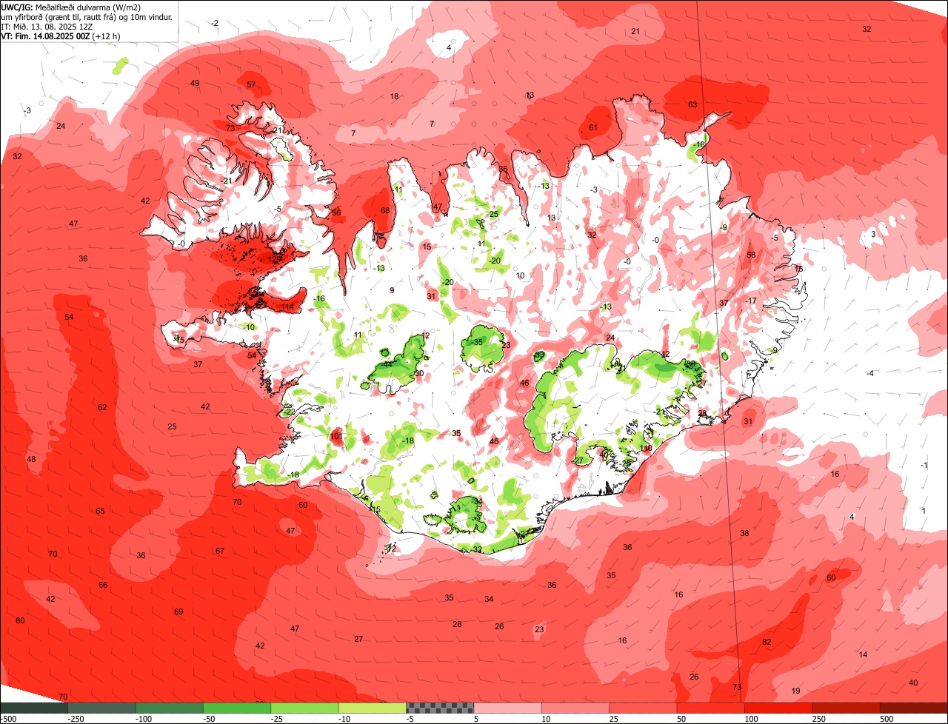Click the flux value '62' in the western ocean

[102, 407]
